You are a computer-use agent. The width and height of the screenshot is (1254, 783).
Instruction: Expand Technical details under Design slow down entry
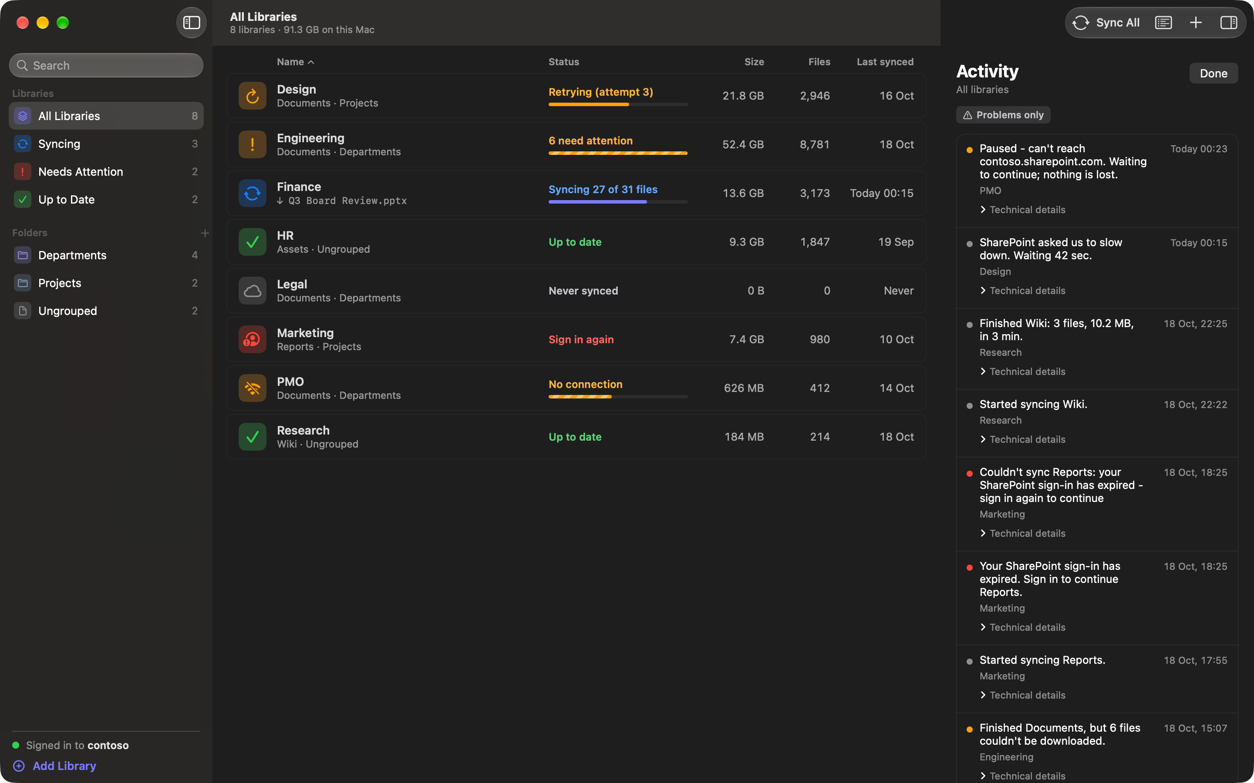tap(1022, 291)
